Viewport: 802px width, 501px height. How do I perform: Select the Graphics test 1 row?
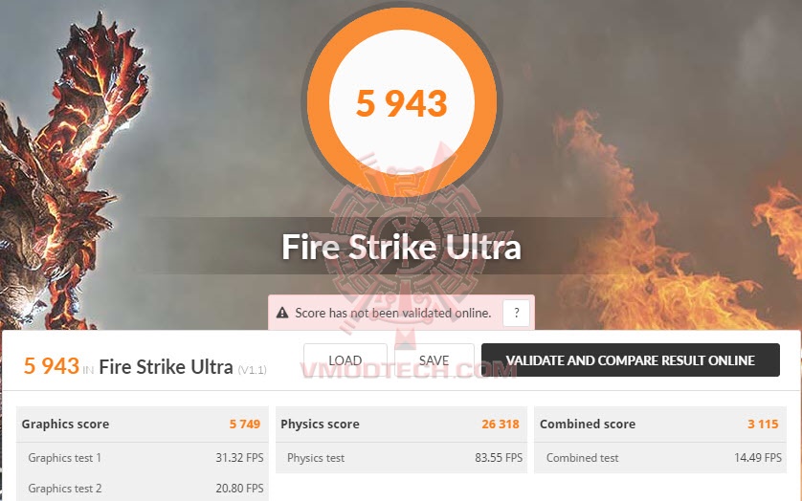143,458
